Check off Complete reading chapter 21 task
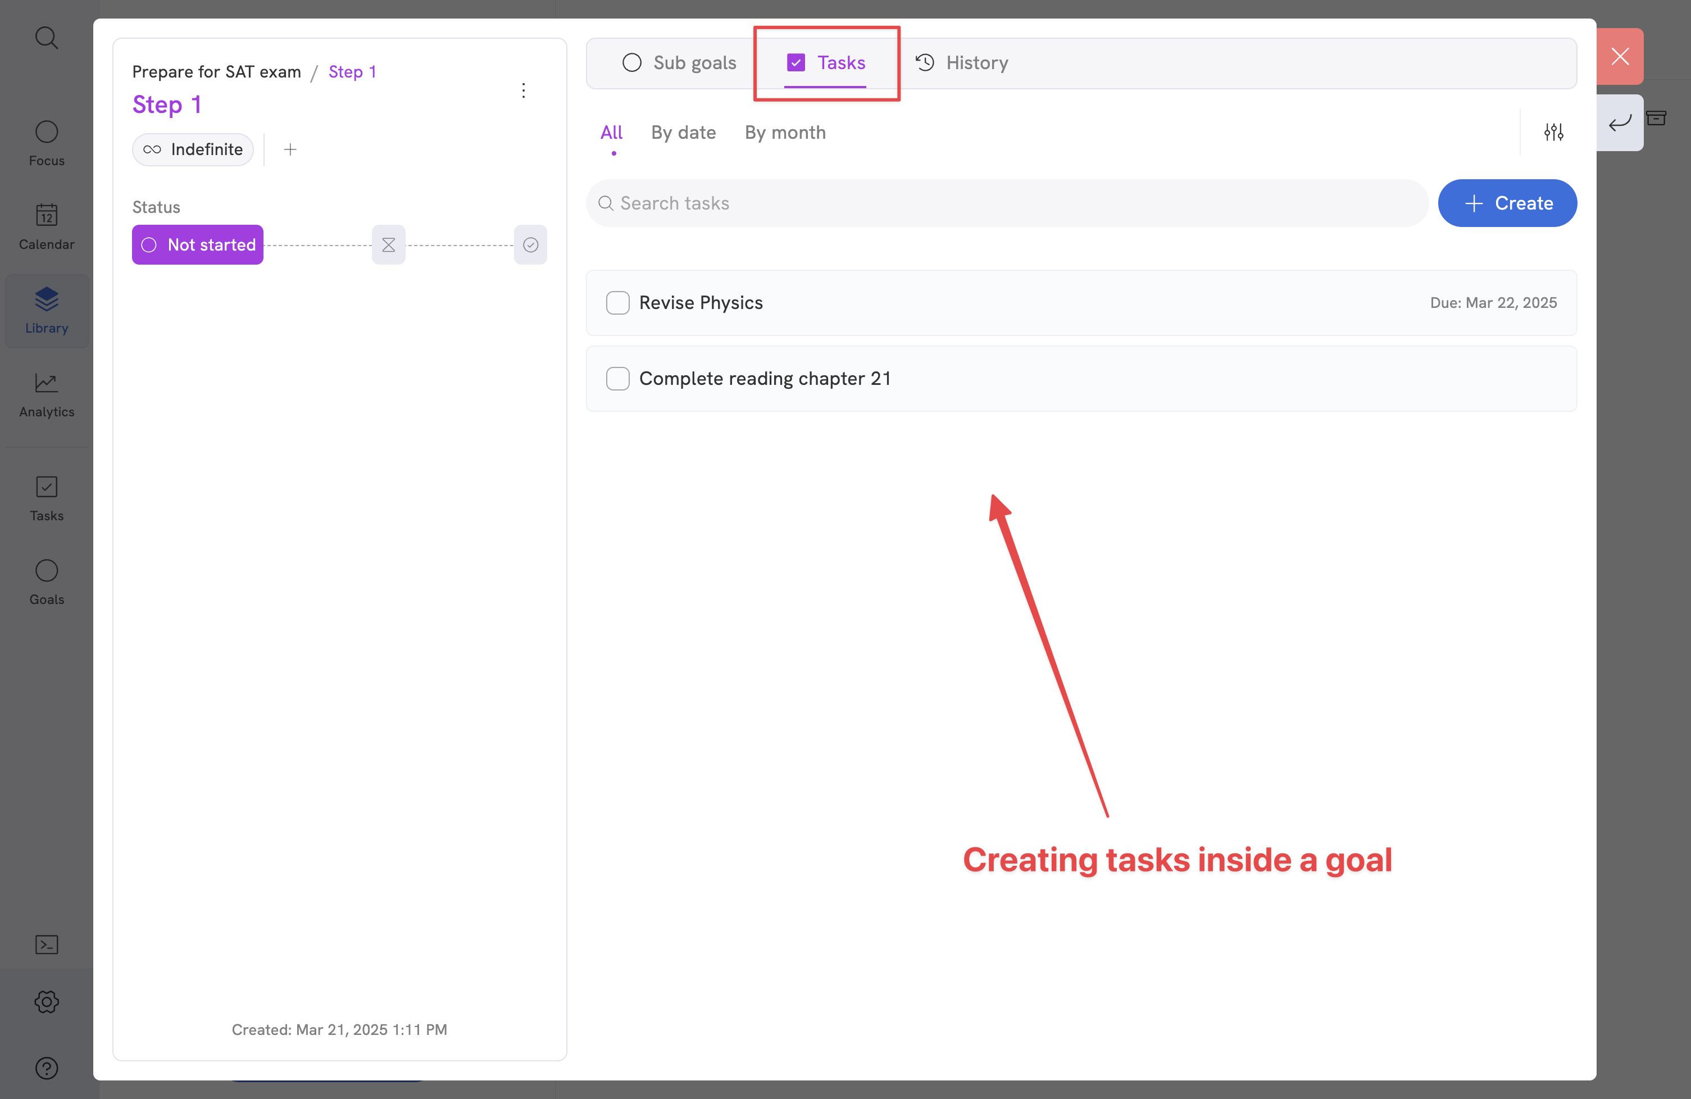The width and height of the screenshot is (1691, 1099). [617, 379]
